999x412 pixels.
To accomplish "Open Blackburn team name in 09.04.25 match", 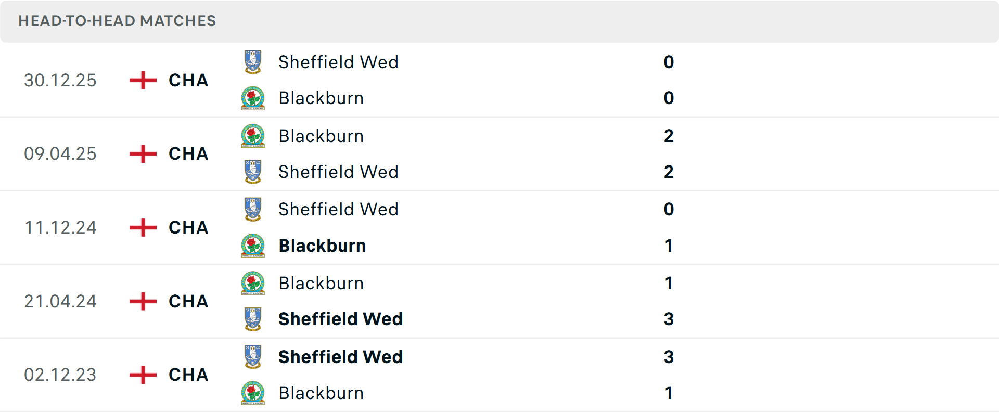I will click(321, 136).
